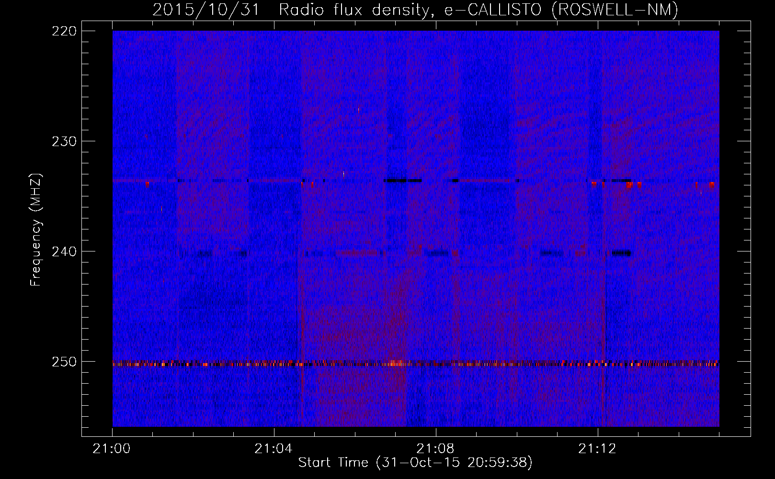775x479 pixels.
Task: Click the 230 frequency tick label
Action: point(64,141)
